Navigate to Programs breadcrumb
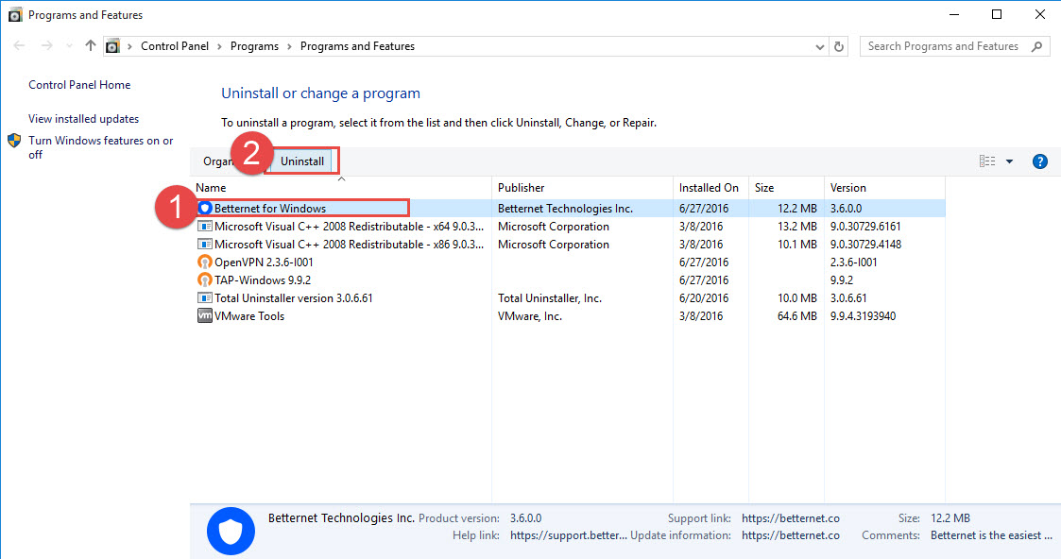 click(x=254, y=46)
